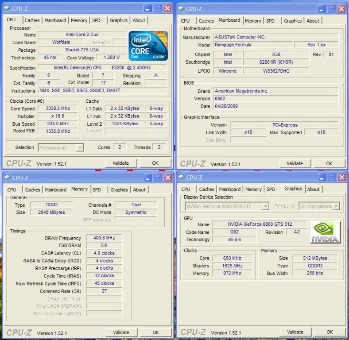The height and width of the screenshot is (340, 349).
Task: Click the Graphic Interface Version 'PCI-Express'
Action: (x=284, y=125)
